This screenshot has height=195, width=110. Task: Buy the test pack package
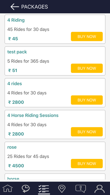(x=87, y=68)
